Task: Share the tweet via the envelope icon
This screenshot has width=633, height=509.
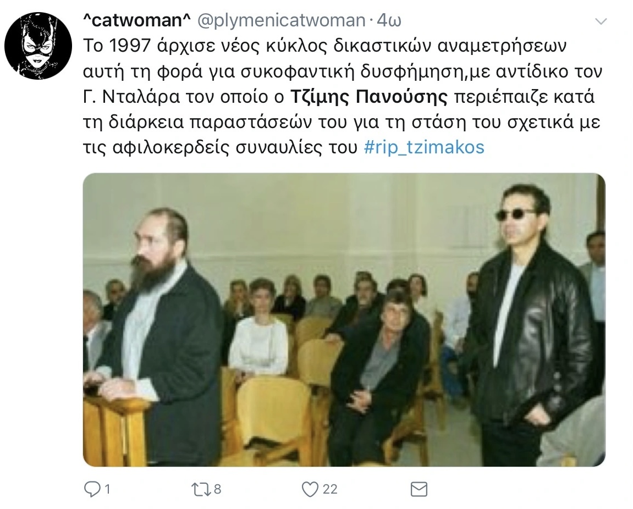Action: 419,489
